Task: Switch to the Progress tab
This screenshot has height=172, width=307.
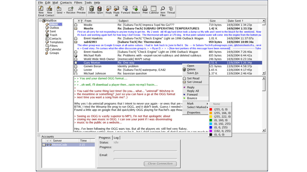Action: pyautogui.click(x=105, y=138)
